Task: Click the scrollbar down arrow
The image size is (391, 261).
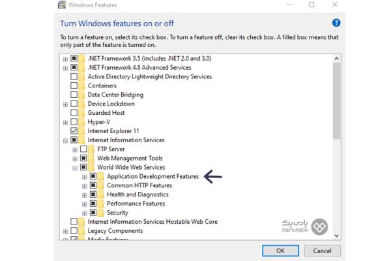Action: (x=336, y=236)
